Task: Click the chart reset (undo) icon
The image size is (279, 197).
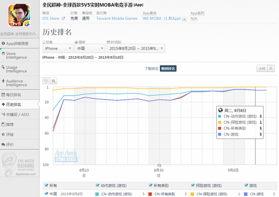Action: (46, 80)
